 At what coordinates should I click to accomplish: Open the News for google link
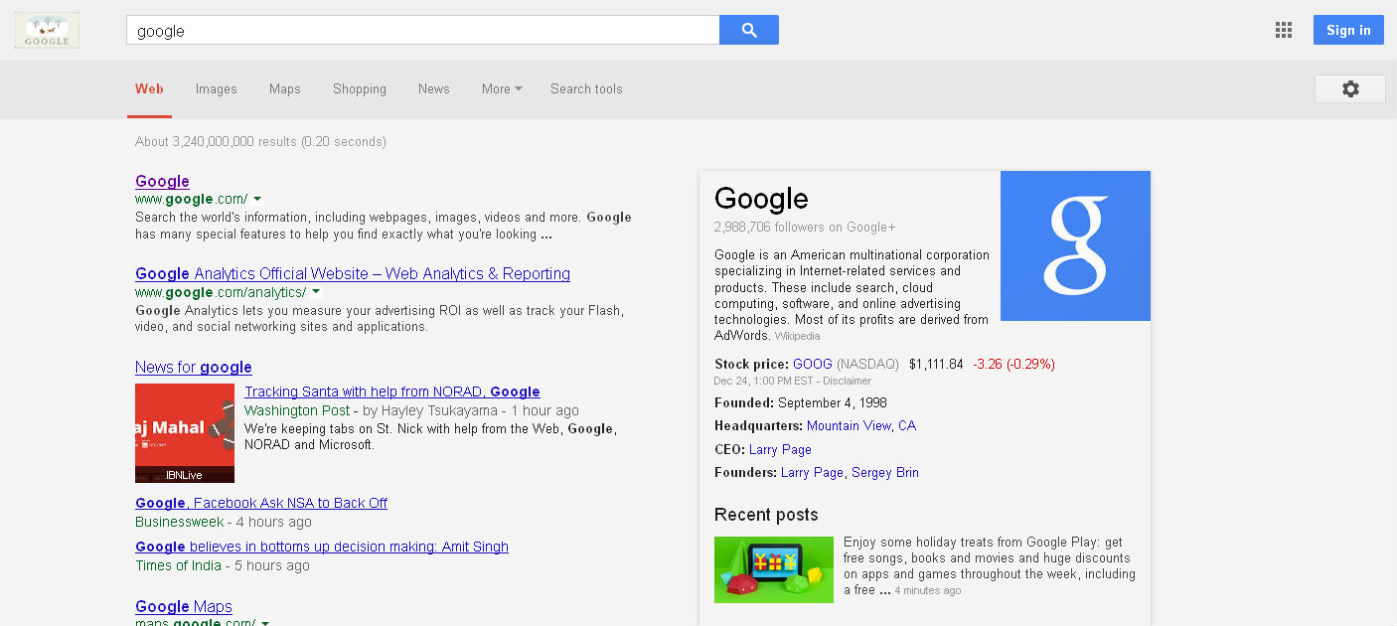194,367
